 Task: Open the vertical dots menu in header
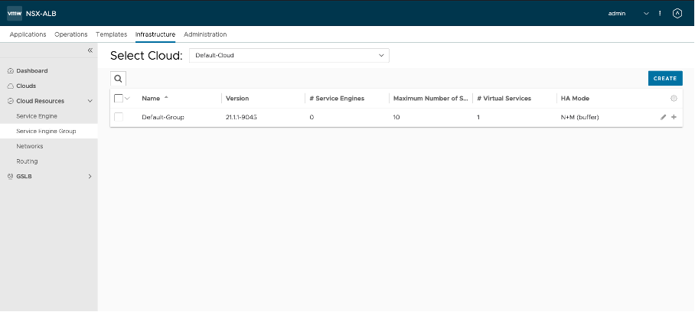pyautogui.click(x=660, y=13)
